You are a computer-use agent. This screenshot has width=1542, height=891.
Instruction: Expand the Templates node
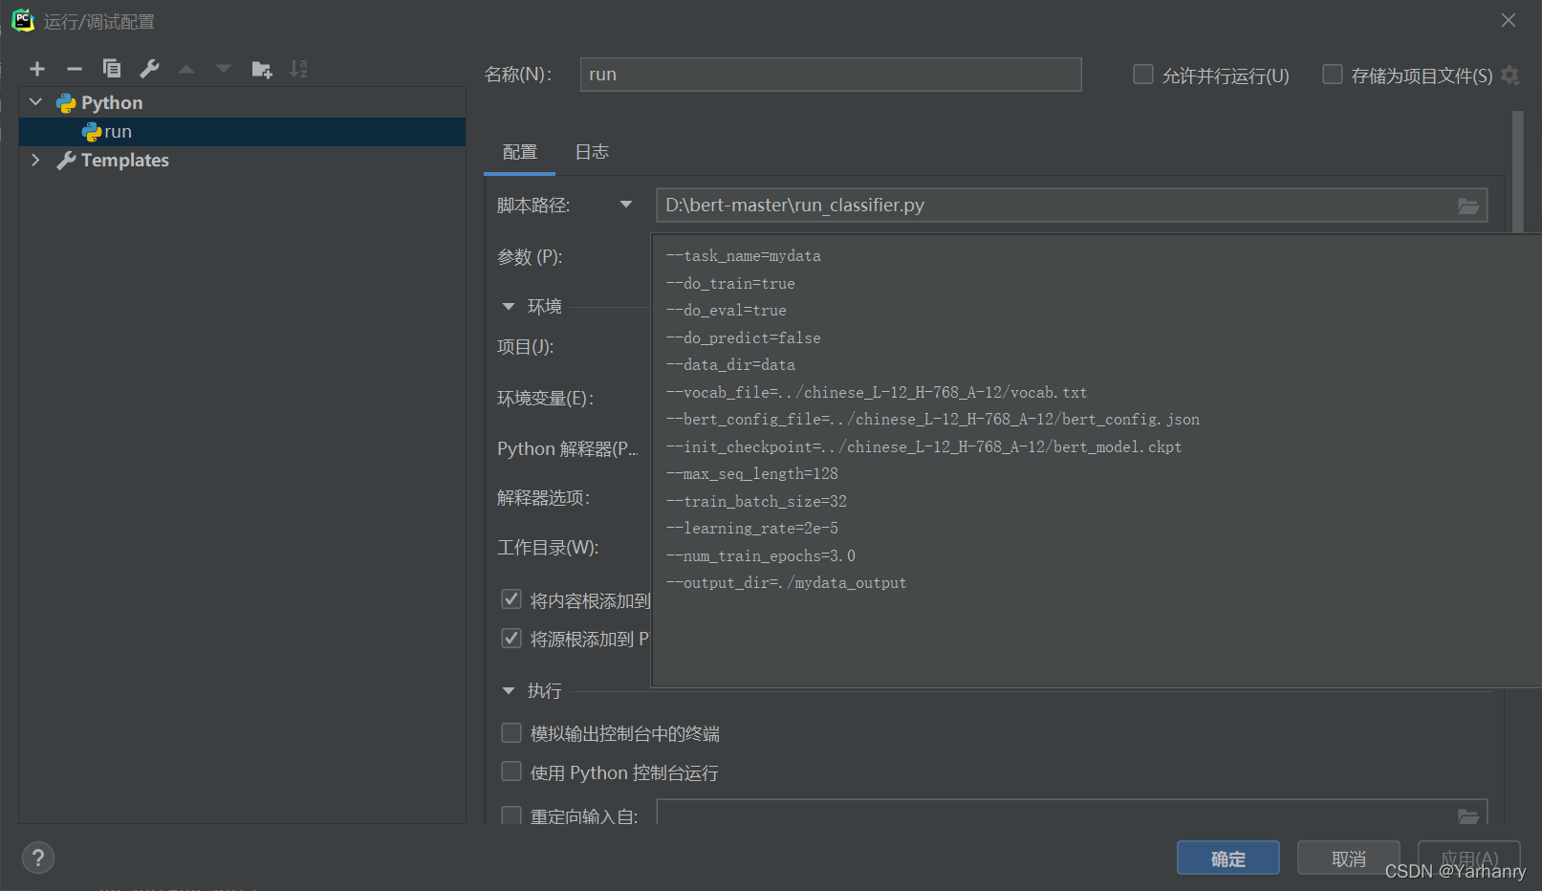(x=36, y=160)
